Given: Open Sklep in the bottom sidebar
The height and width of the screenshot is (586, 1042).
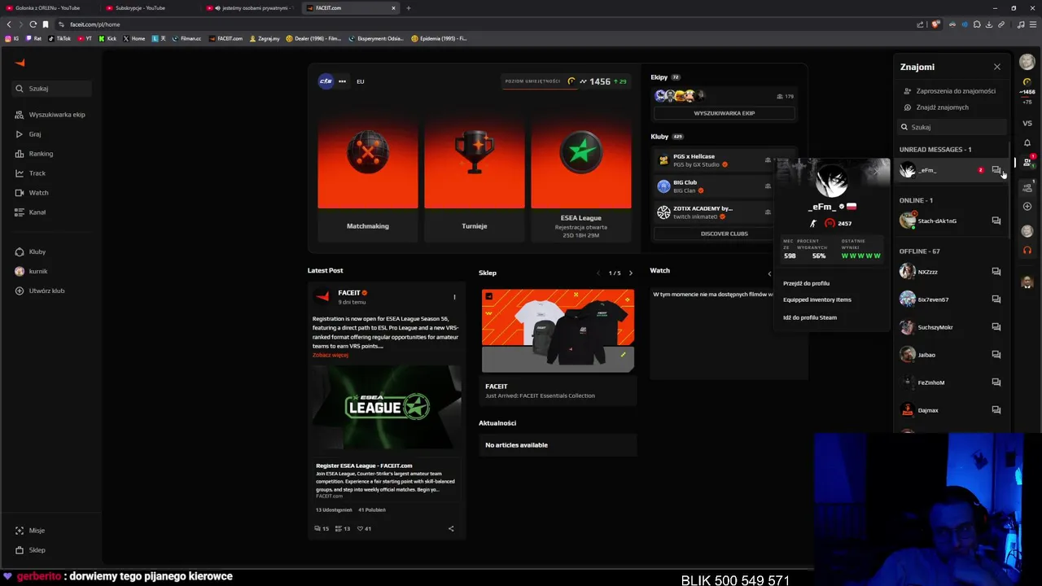Looking at the screenshot, I should point(30,550).
